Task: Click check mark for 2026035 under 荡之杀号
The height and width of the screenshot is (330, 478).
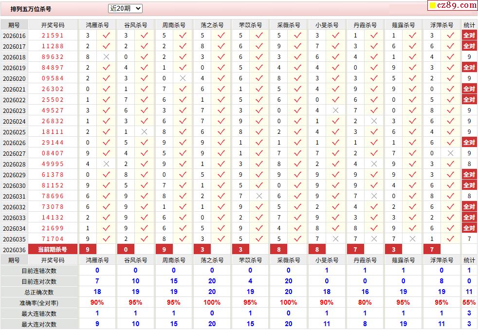Action: 221,239
